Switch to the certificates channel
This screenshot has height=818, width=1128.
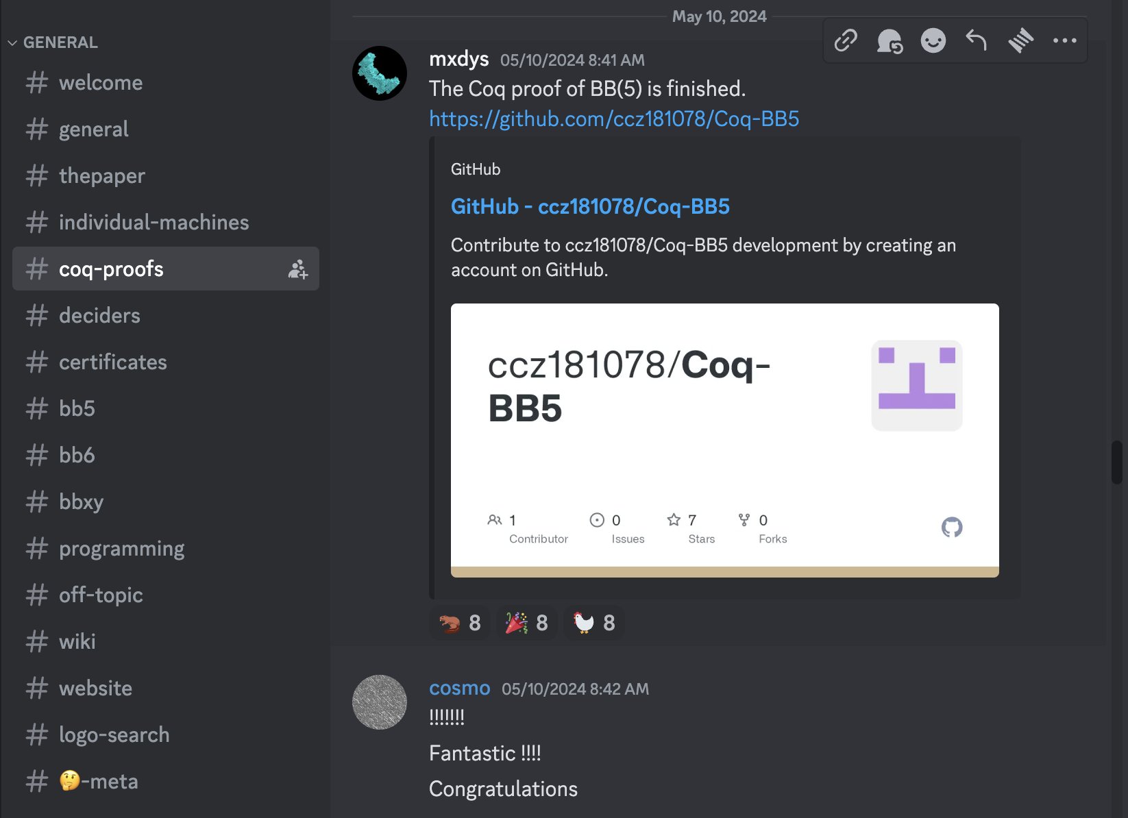click(x=166, y=362)
